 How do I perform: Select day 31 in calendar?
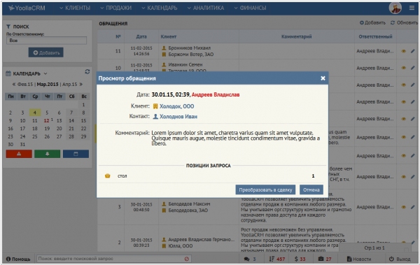pos(23,145)
